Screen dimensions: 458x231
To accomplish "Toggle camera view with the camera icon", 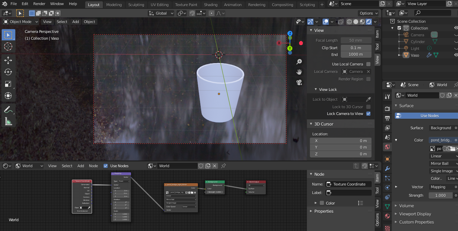I will point(299,82).
